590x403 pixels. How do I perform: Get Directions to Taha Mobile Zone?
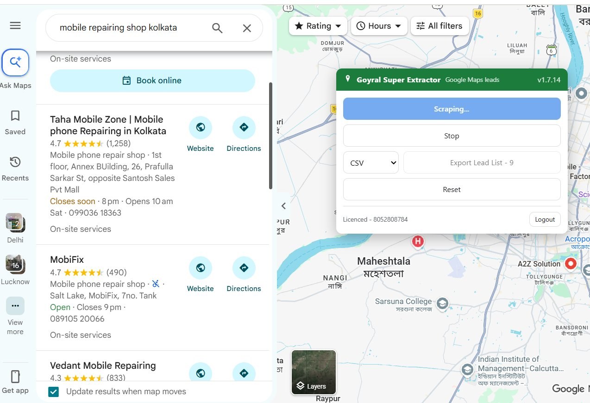[x=244, y=127]
